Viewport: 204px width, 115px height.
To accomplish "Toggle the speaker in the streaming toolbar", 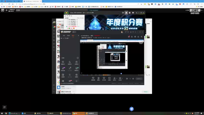I will 120,79.
